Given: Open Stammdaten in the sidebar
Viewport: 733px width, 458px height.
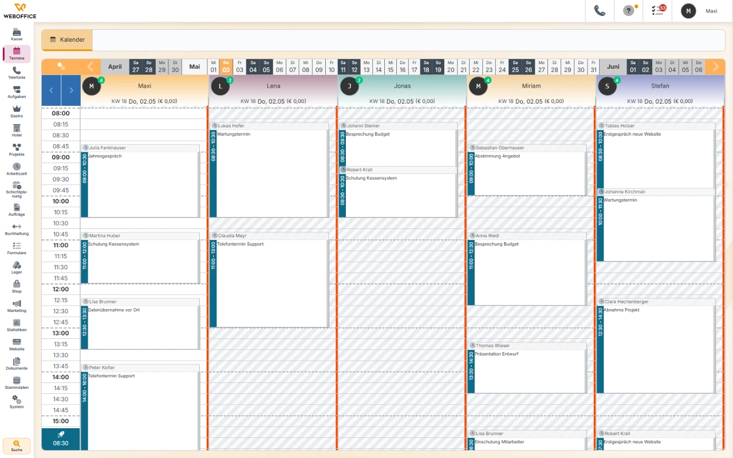Looking at the screenshot, I should click(x=17, y=383).
